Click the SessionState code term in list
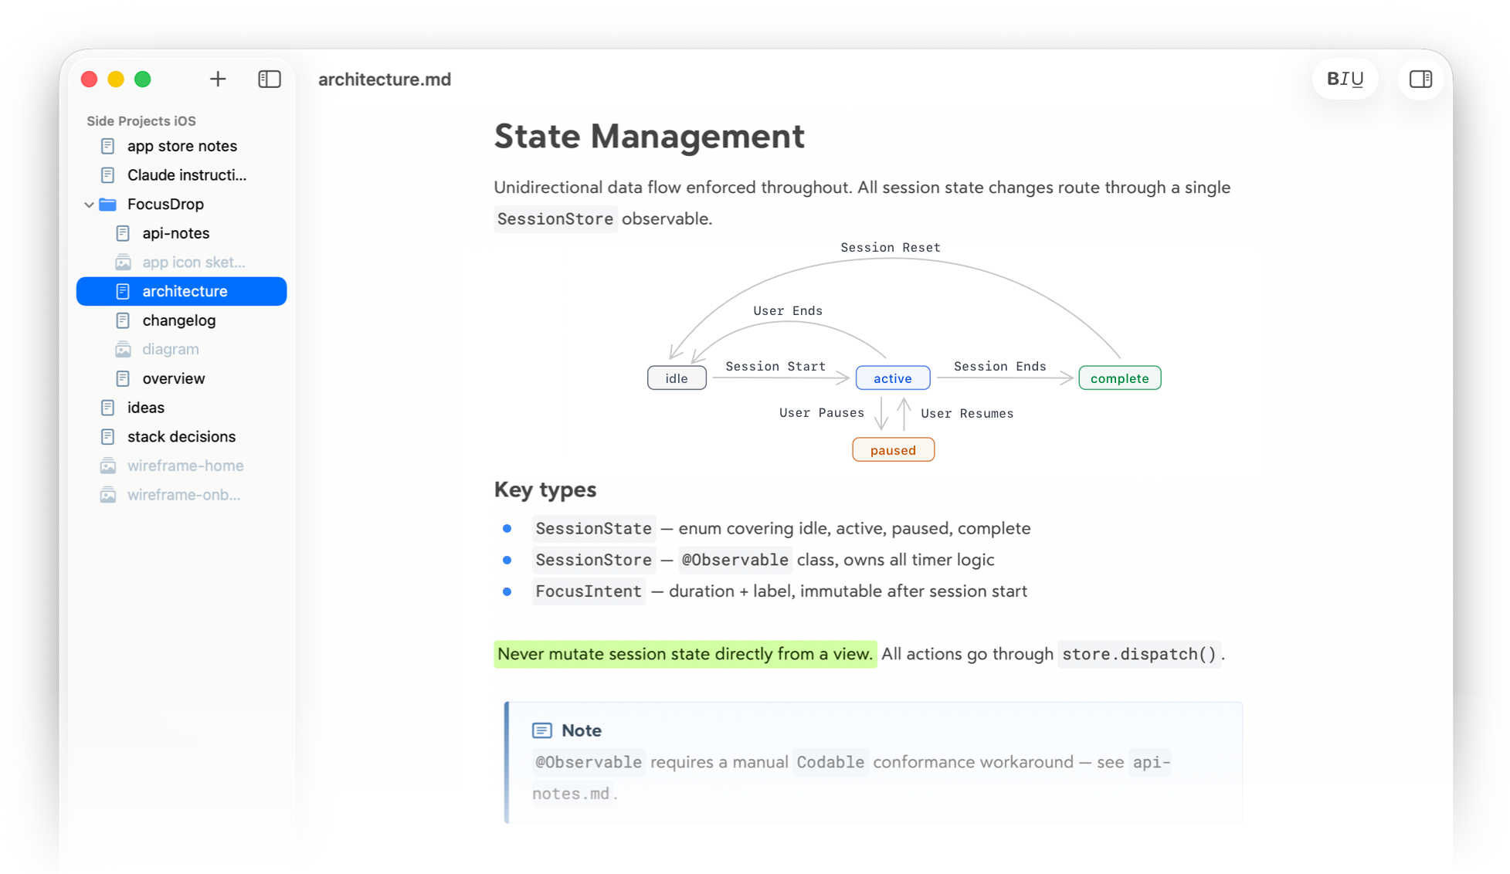Image resolution: width=1510 pixels, height=874 pixels. pyautogui.click(x=593, y=529)
